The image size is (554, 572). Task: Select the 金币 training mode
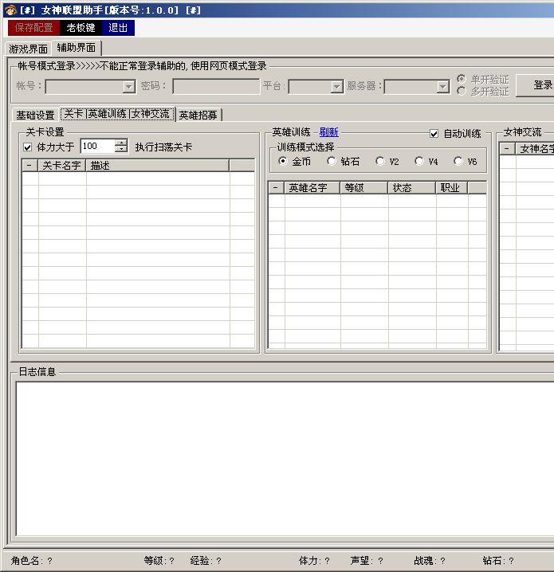point(283,162)
